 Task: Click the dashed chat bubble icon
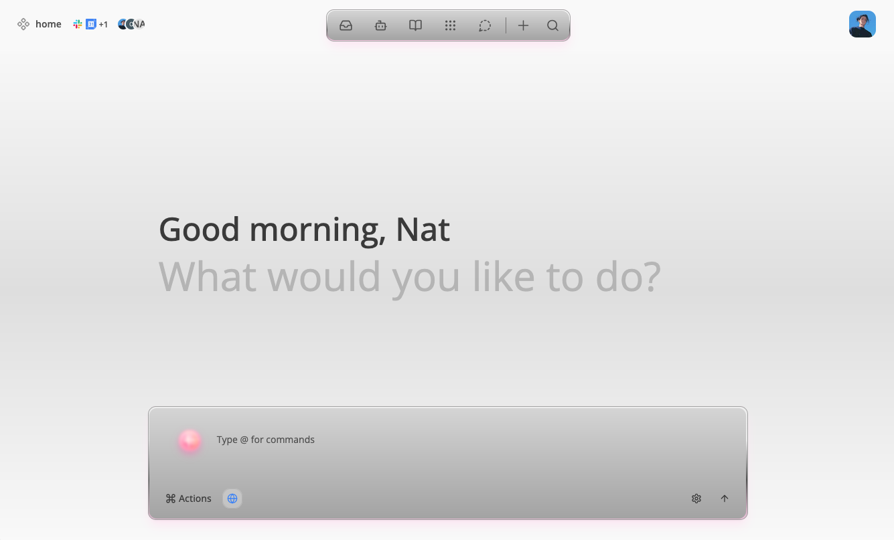pos(485,25)
